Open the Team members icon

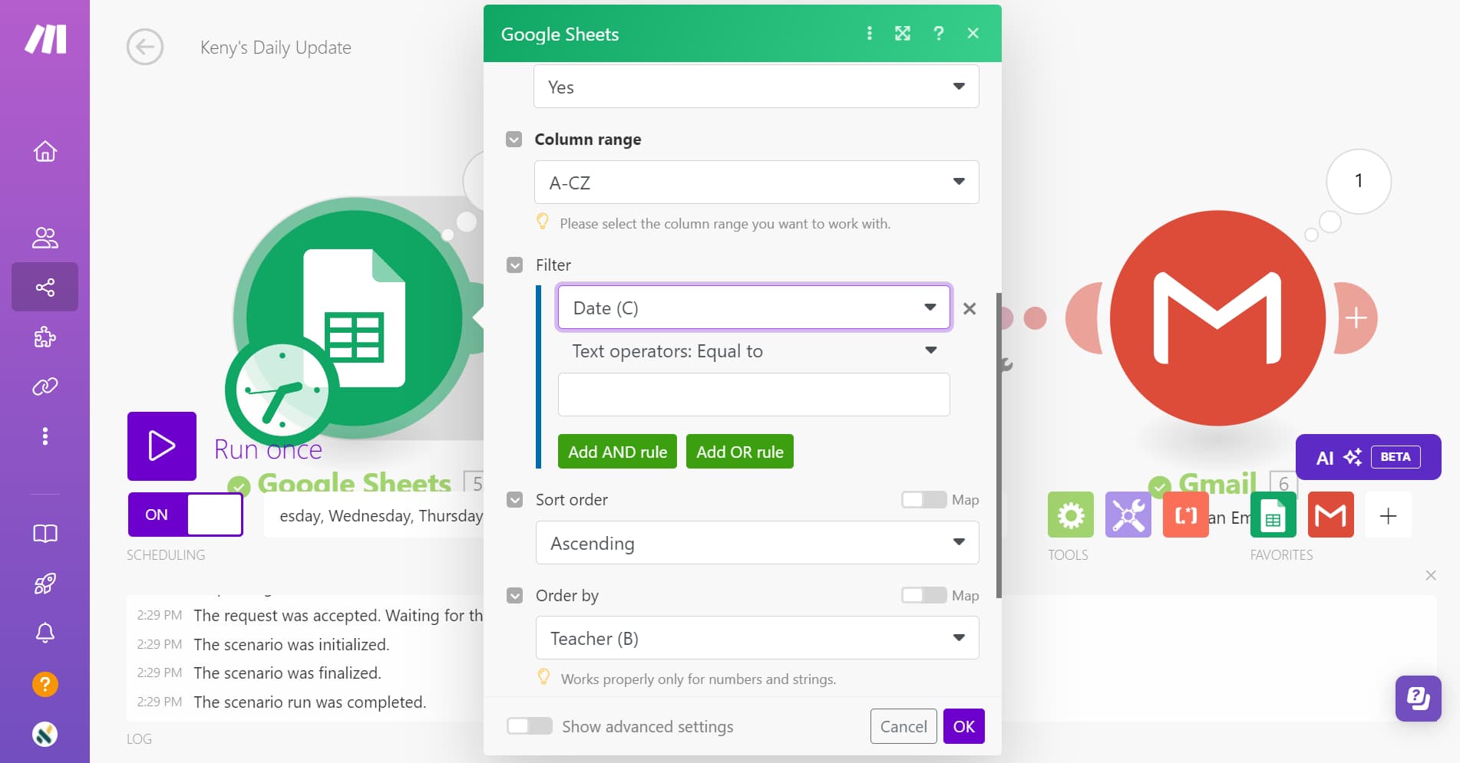tap(45, 238)
